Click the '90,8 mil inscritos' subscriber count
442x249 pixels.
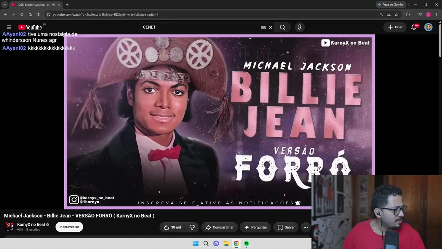click(29, 230)
